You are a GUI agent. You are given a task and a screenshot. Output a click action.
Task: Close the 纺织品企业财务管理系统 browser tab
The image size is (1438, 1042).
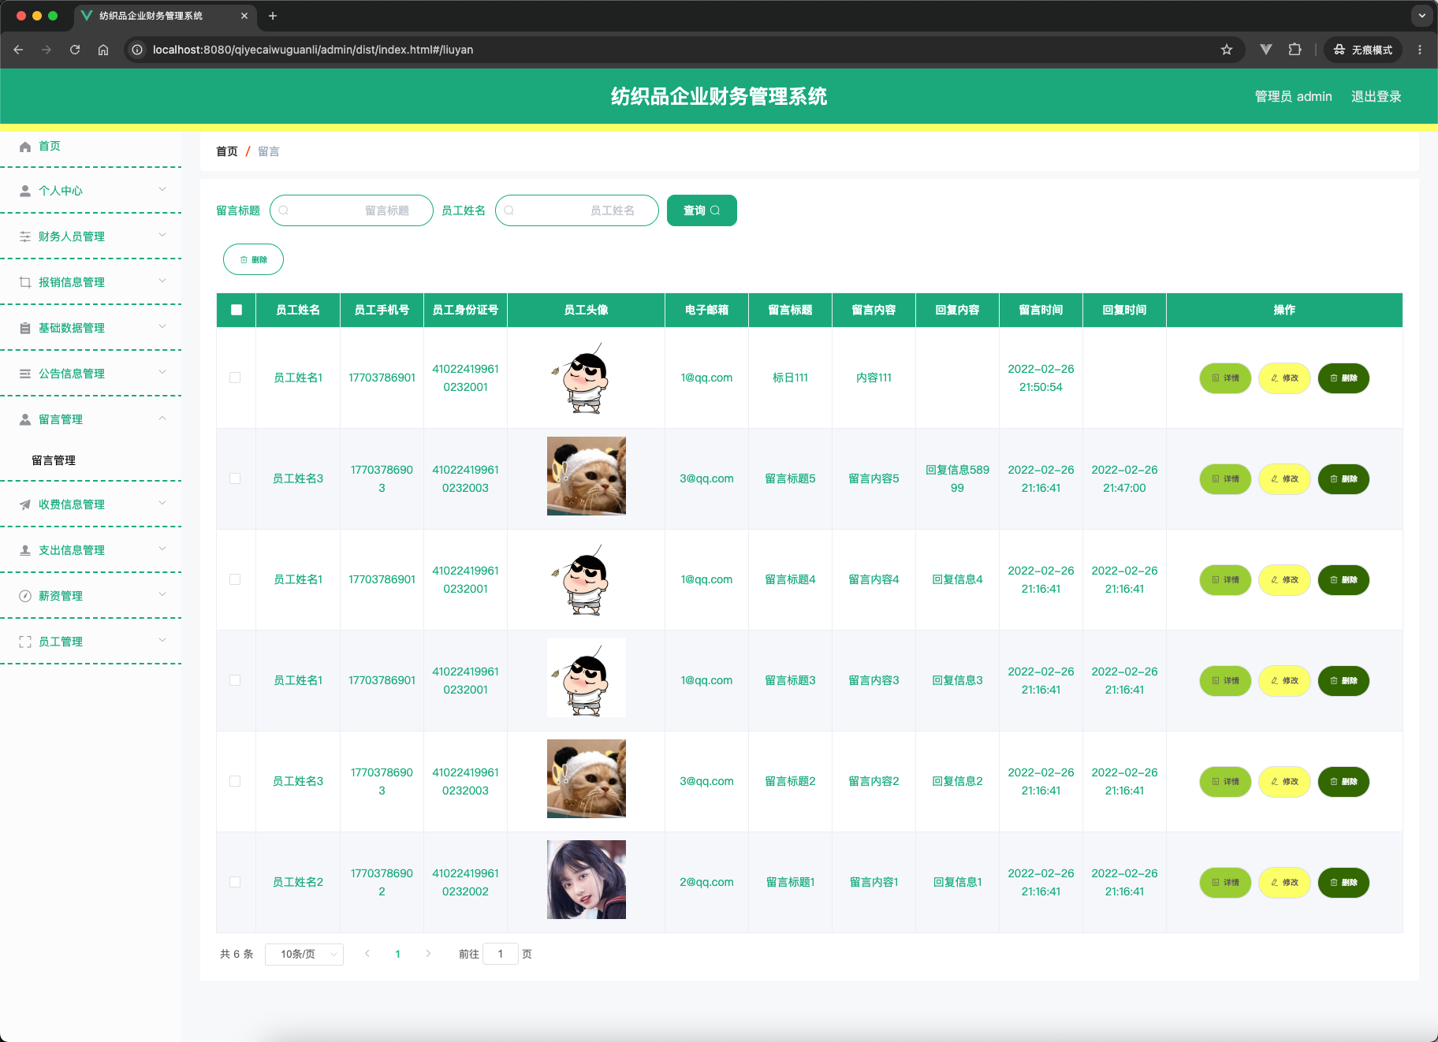(244, 16)
